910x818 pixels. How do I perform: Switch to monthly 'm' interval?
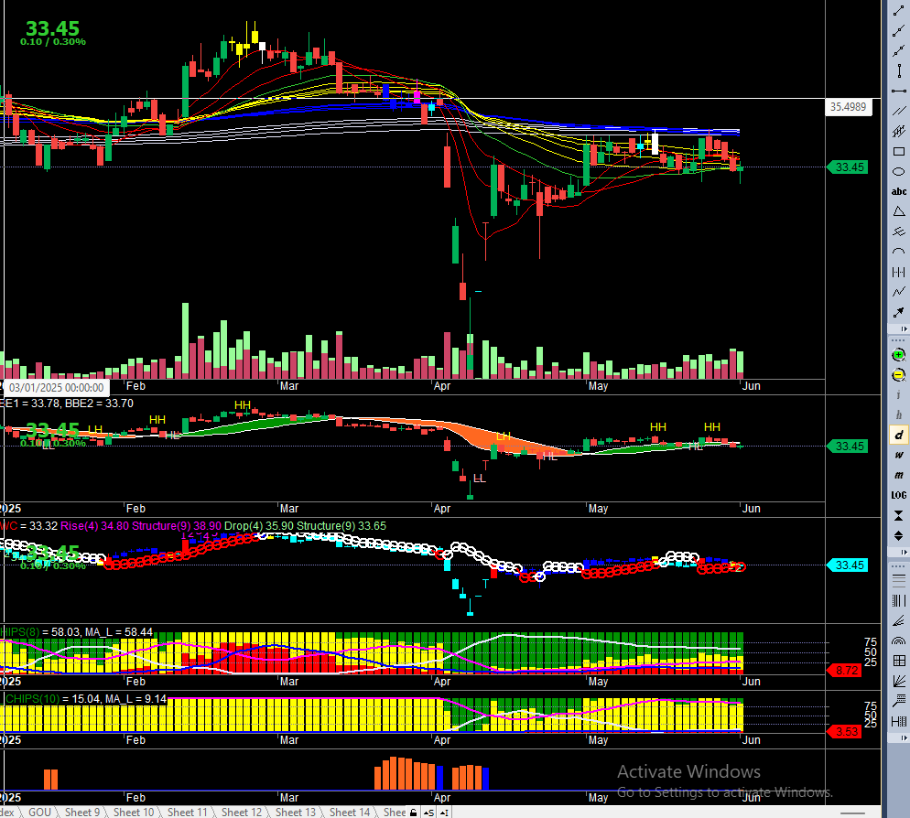click(898, 475)
